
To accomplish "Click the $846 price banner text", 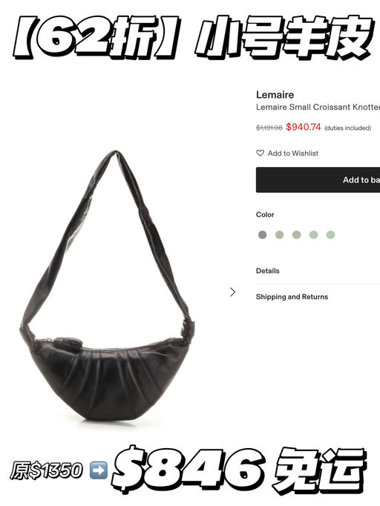I will click(189, 469).
